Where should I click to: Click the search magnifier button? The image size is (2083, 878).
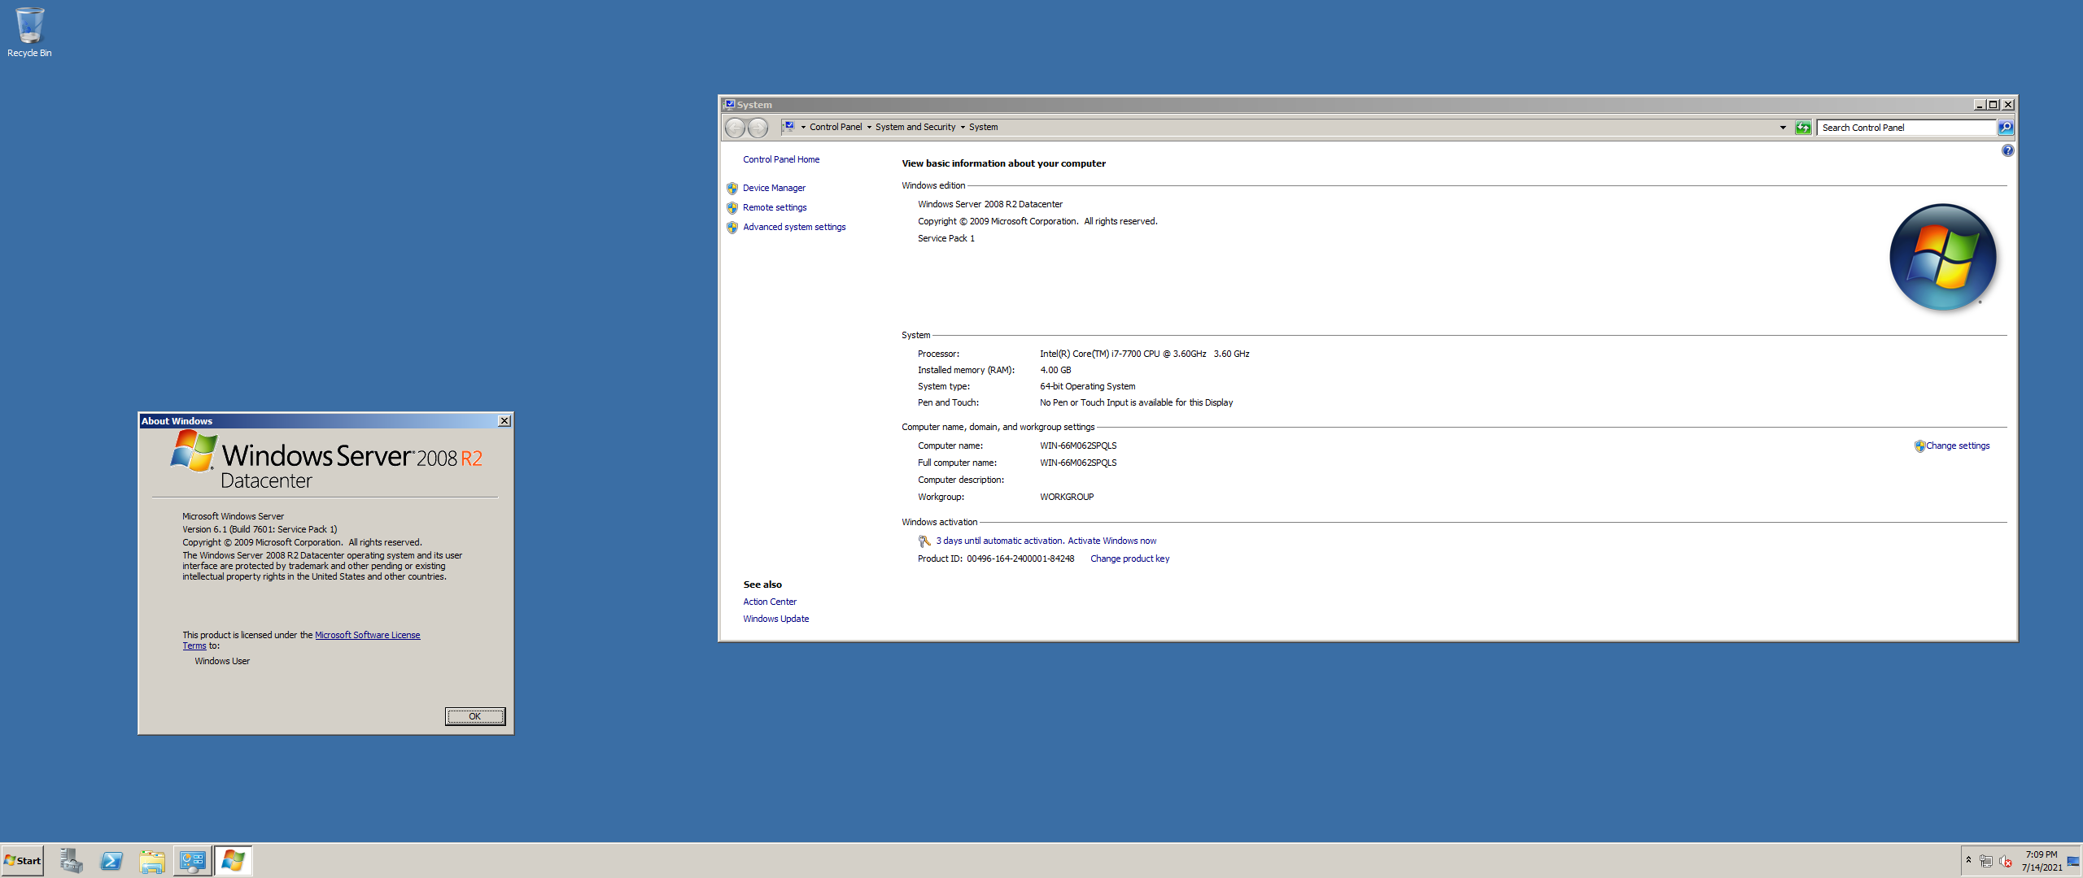click(x=2006, y=128)
